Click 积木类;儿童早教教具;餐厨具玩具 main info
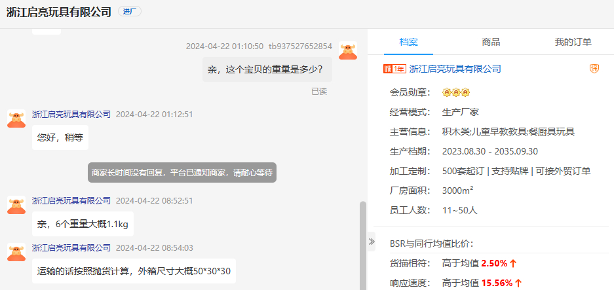Viewport: 614px width, 290px height. pyautogui.click(x=508, y=132)
